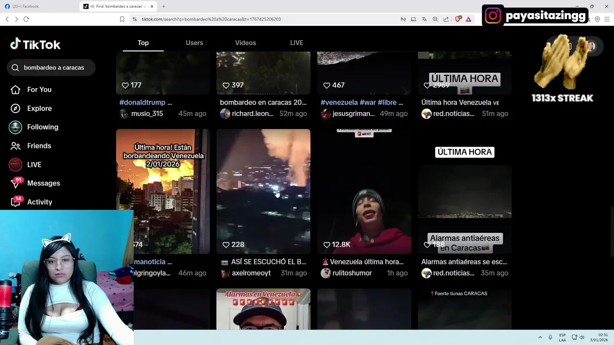Viewport: 614px width, 345px height.
Task: Switch to the LIVE results tab
Action: pyautogui.click(x=296, y=43)
